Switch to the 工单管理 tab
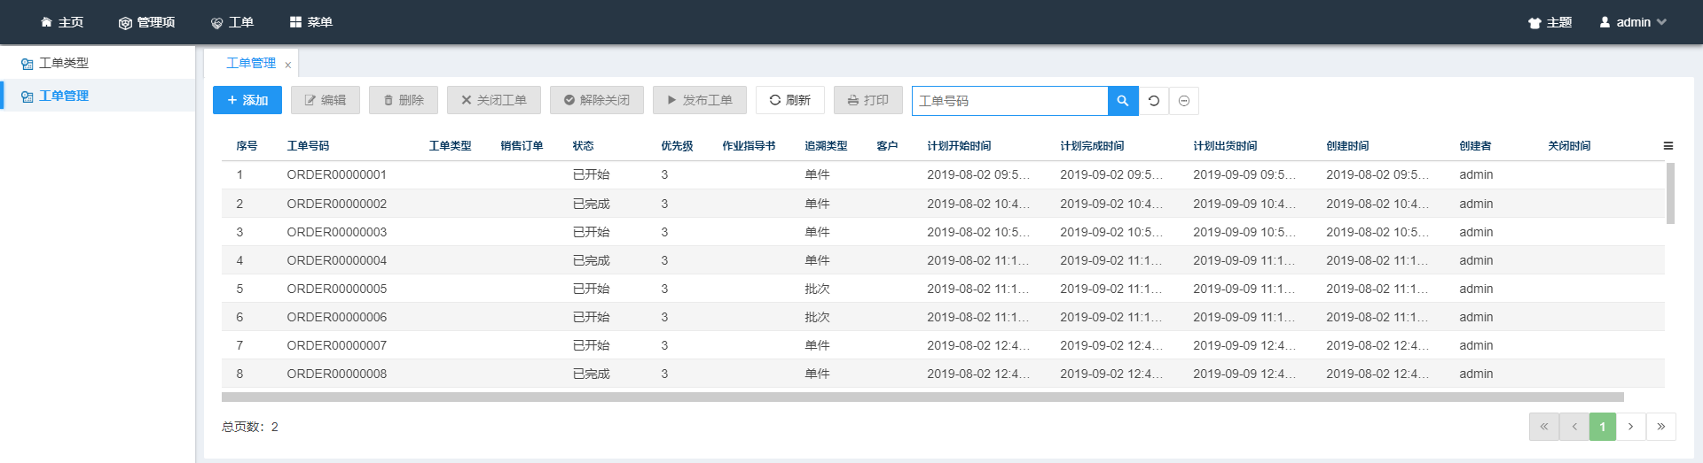The image size is (1703, 463). 251,63
